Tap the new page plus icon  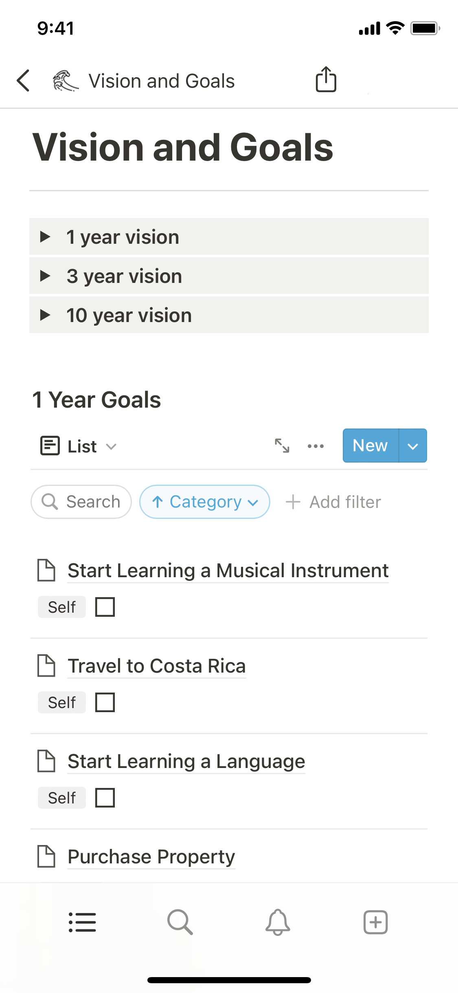tap(375, 922)
